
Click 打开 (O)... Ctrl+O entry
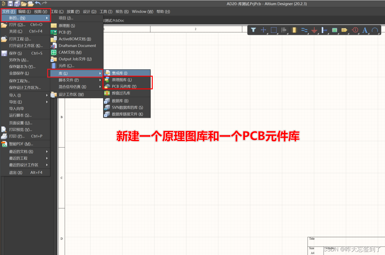point(25,25)
